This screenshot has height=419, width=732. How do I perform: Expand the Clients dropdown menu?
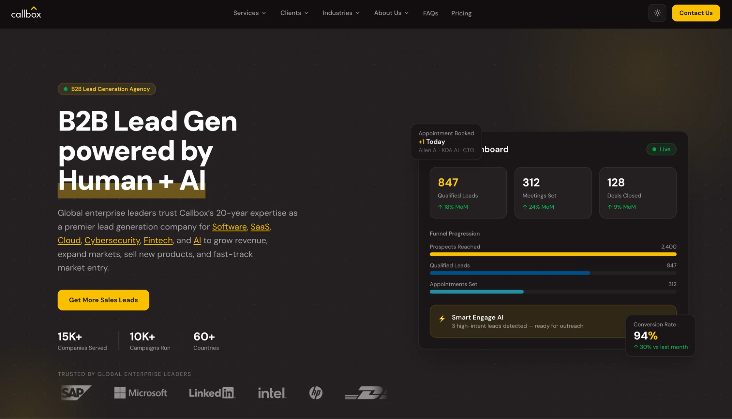point(294,13)
